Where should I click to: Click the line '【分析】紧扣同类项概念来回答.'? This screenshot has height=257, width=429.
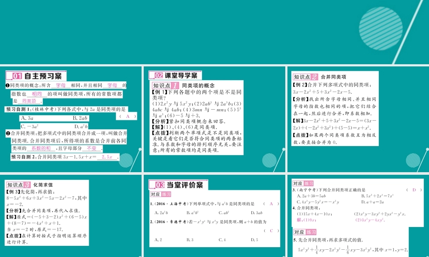189,121
